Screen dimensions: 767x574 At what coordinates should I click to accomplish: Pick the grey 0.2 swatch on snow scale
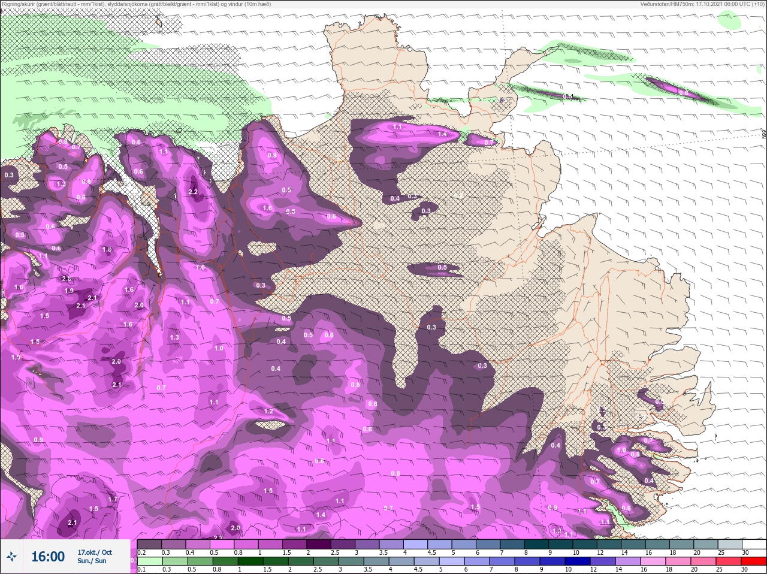click(x=149, y=545)
